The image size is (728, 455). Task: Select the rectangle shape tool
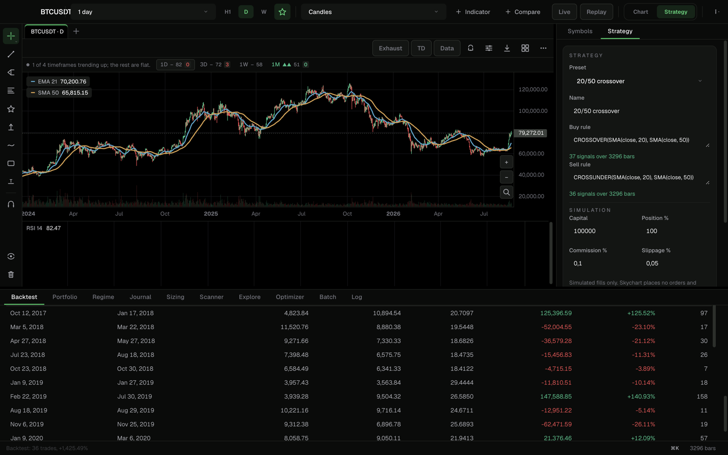pyautogui.click(x=11, y=163)
